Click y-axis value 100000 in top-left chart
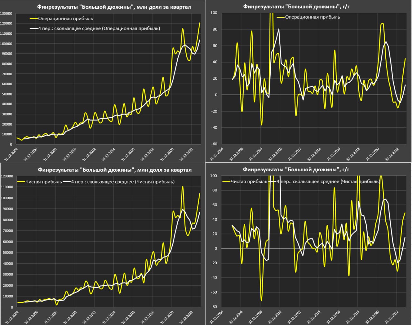412x325 pixels. (x=6, y=44)
